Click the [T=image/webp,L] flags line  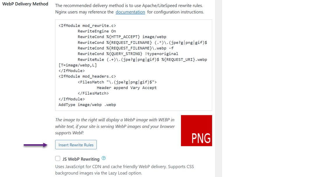coord(78,65)
